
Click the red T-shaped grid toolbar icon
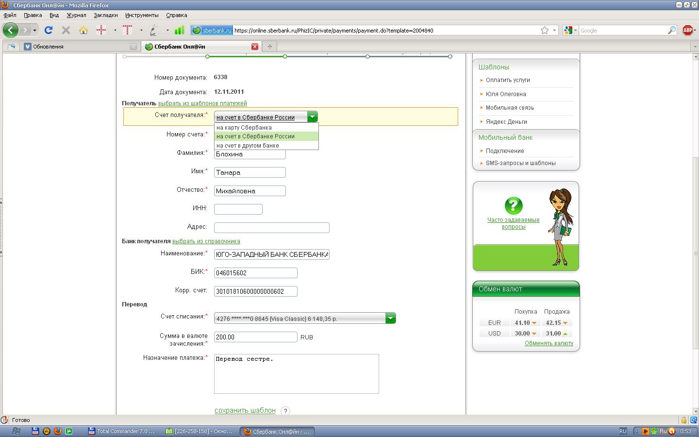(x=128, y=30)
